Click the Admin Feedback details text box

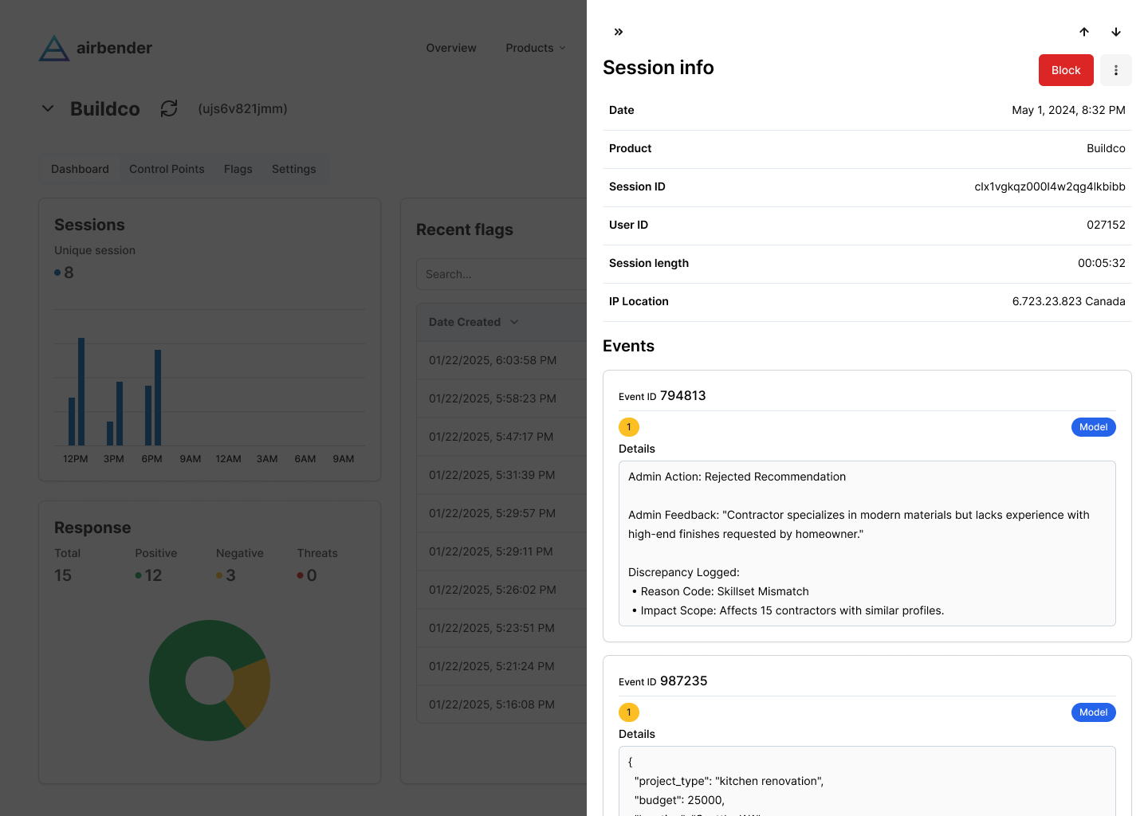[867, 543]
